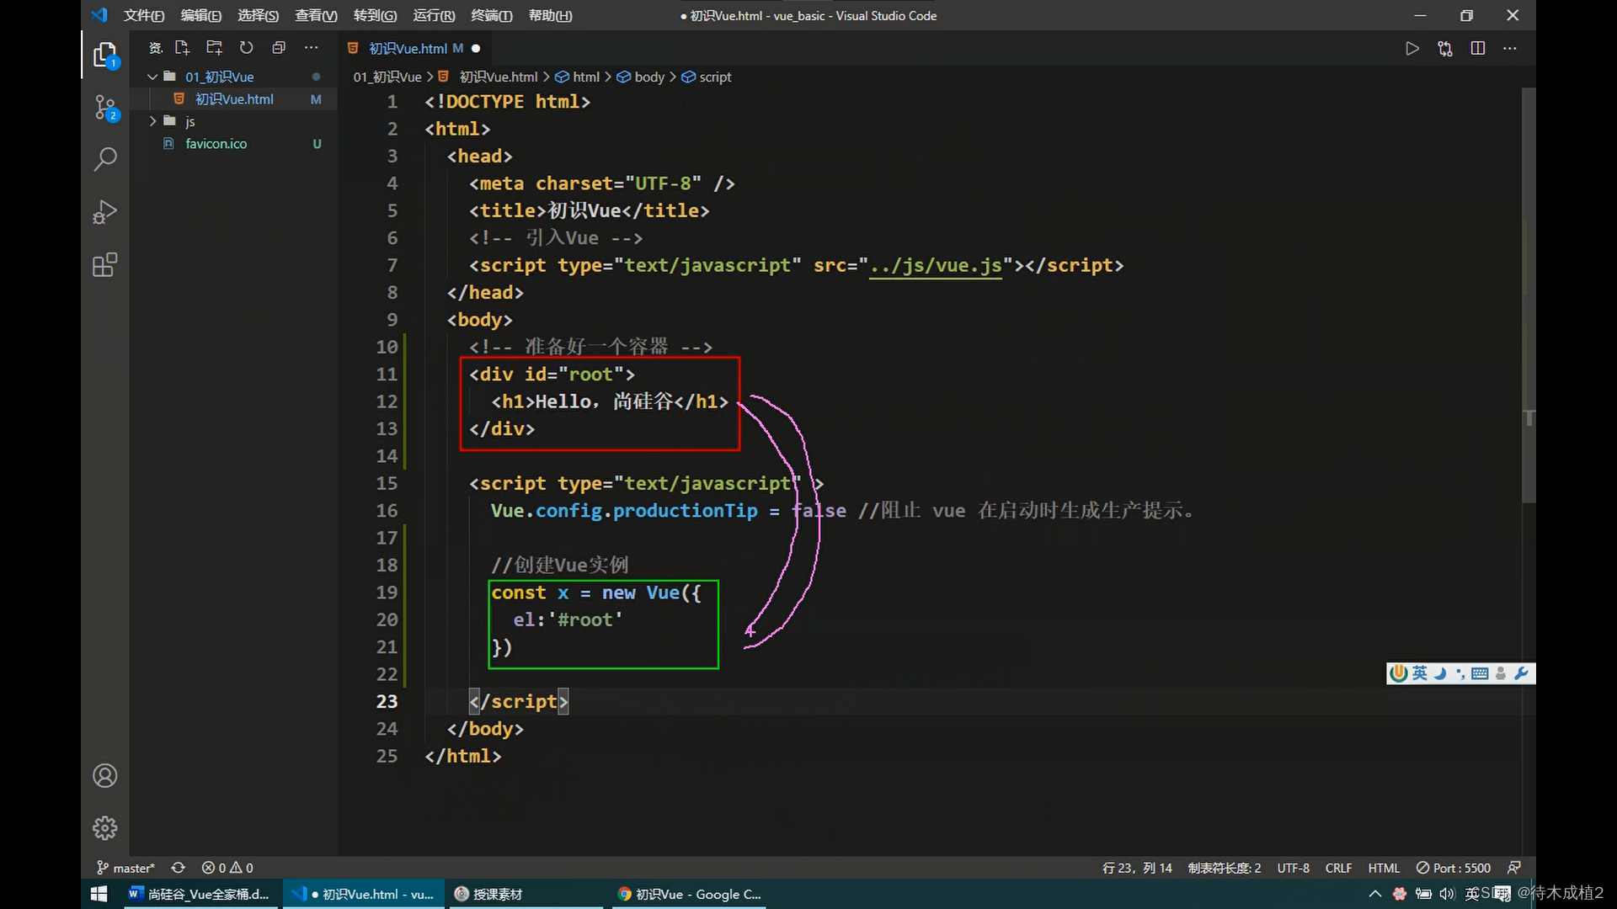
Task: Open the 文件(F) menu
Action: [144, 15]
